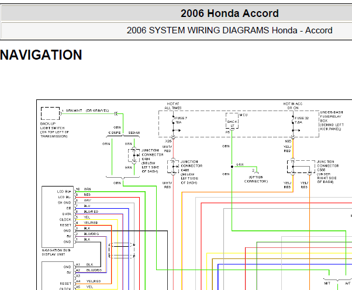Click the "A/T" transmission label
The image size is (352, 290).
click(347, 283)
